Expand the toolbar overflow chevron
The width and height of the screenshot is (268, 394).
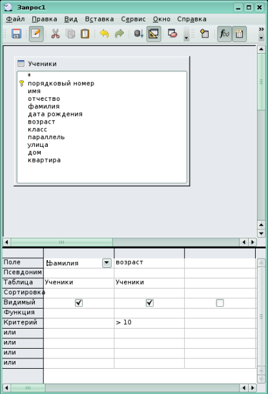pos(262,29)
